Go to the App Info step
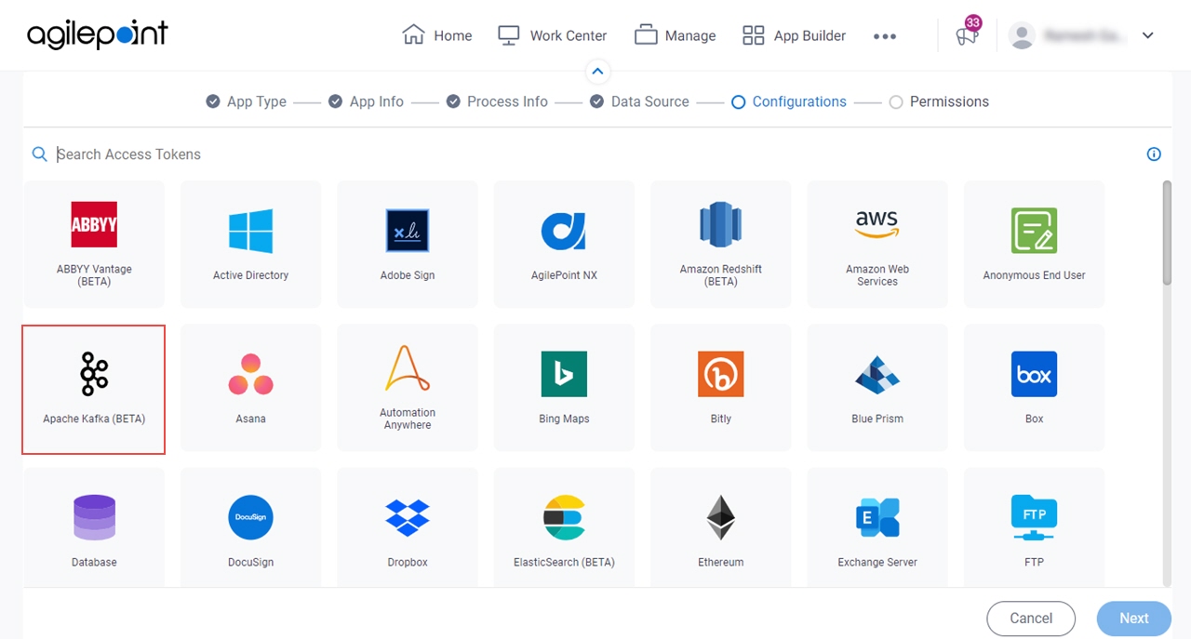 367,101
